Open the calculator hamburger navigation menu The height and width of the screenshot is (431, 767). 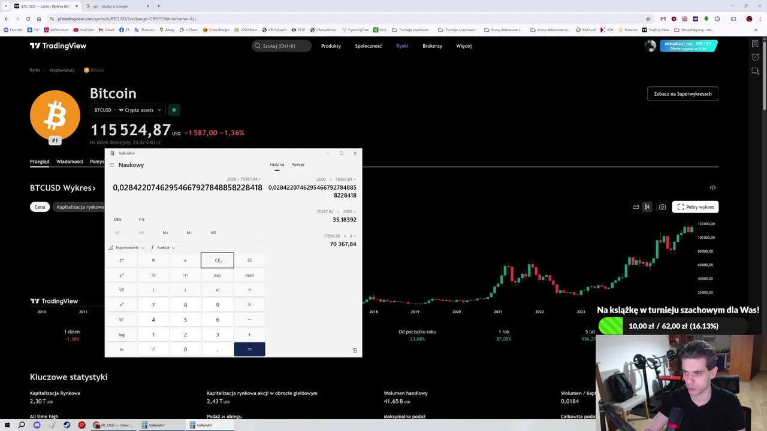111,165
